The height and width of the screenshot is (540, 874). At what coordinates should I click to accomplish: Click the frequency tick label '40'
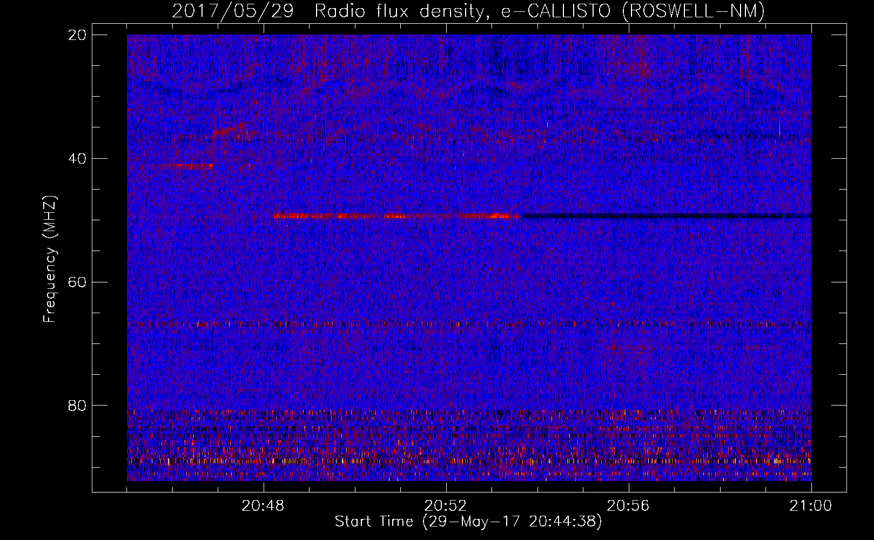coord(77,159)
